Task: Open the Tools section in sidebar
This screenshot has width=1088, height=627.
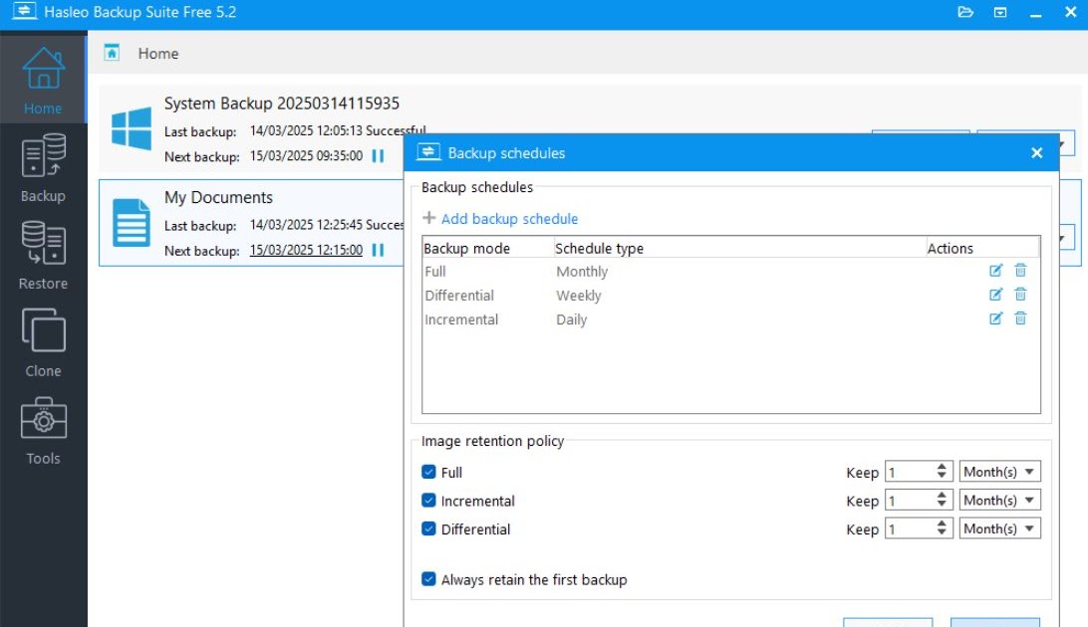Action: [x=43, y=431]
